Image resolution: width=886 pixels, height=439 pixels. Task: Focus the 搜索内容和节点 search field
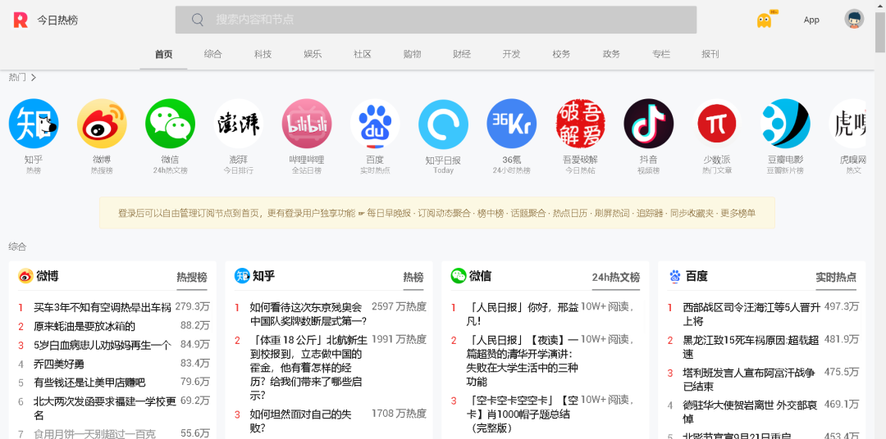[x=436, y=20]
